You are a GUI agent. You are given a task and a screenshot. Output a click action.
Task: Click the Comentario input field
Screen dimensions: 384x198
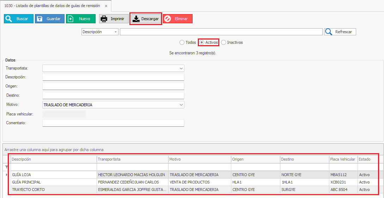113,123
